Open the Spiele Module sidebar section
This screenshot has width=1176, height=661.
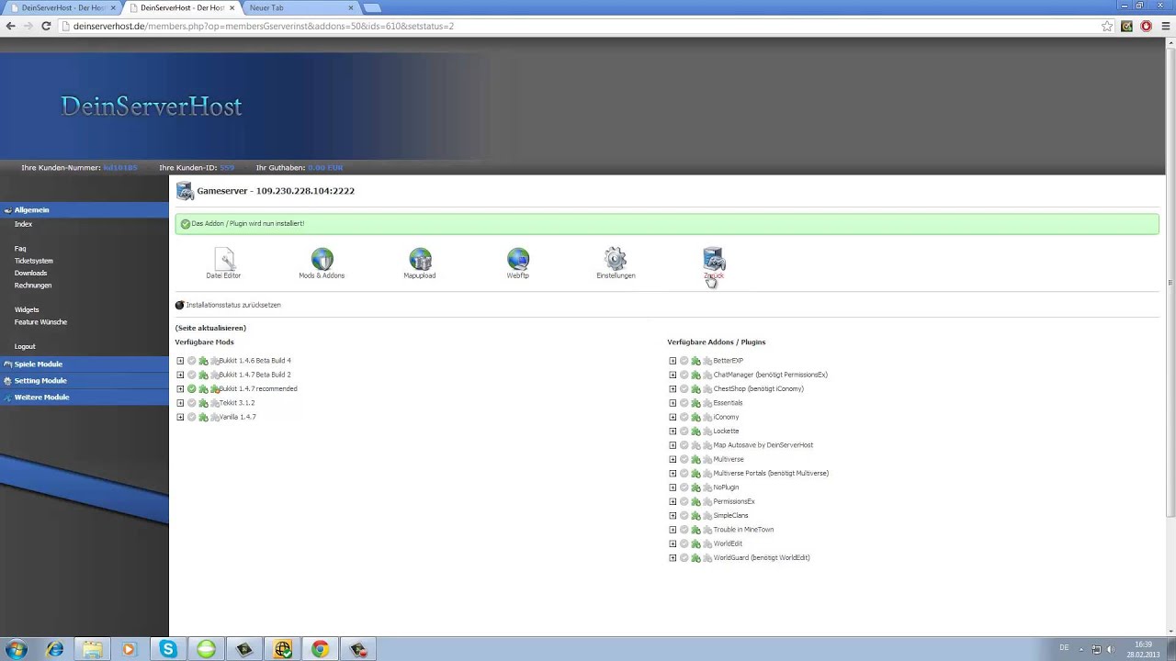point(85,364)
